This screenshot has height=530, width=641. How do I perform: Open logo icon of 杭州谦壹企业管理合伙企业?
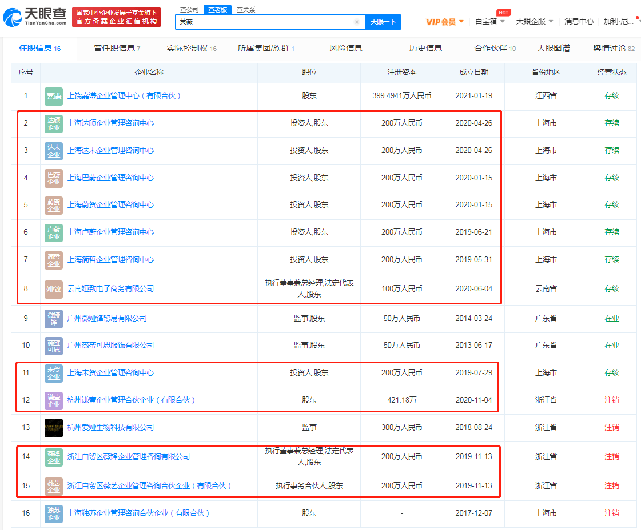click(54, 400)
